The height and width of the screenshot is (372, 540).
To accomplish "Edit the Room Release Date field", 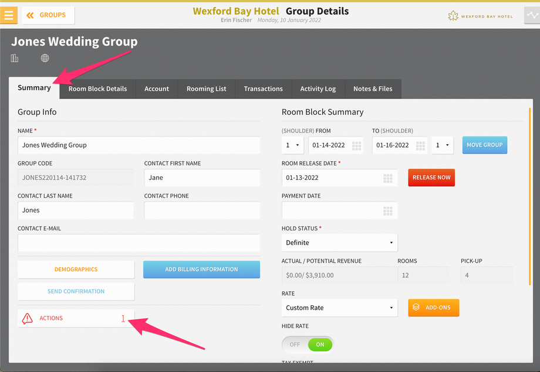I will pyautogui.click(x=340, y=178).
